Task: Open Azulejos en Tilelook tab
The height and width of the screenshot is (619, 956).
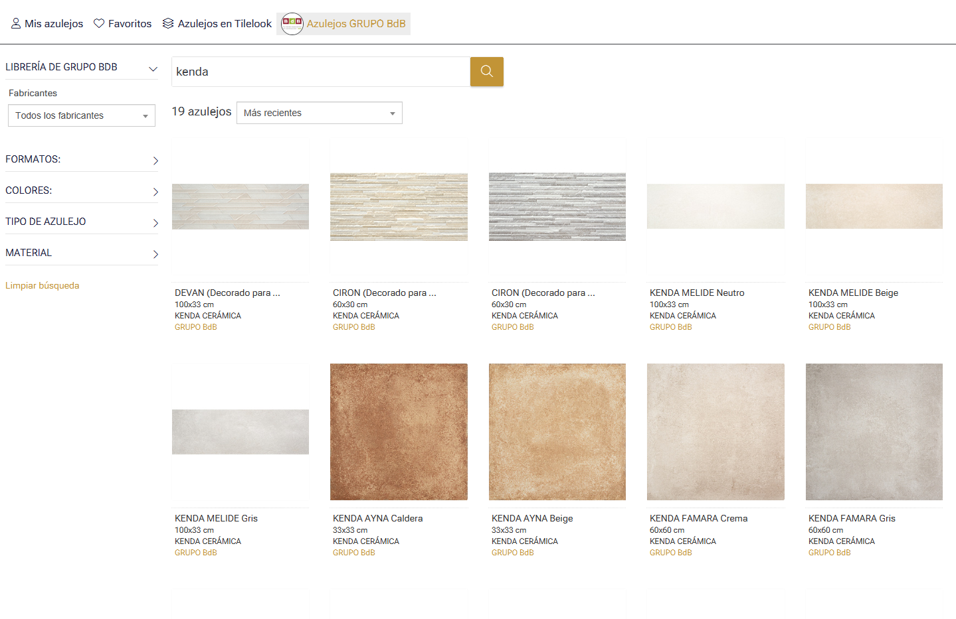Action: pos(217,24)
